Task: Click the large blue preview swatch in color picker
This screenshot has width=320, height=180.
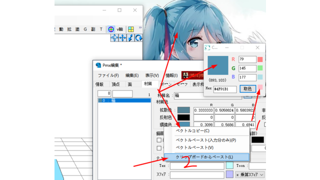Action: tap(218, 65)
